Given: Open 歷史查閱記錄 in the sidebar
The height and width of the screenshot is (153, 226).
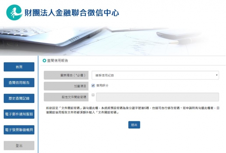Looking at the screenshot, I should 19,98.
